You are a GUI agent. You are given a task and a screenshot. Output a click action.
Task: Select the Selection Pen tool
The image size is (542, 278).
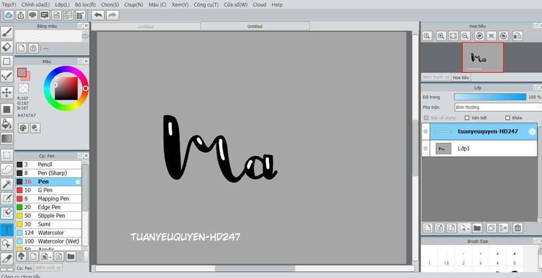[7, 199]
